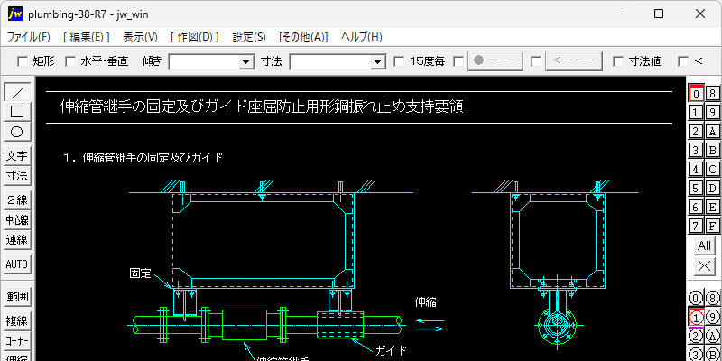The image size is (722, 361).
Task: Select layer 8 square button
Action: tap(712, 94)
